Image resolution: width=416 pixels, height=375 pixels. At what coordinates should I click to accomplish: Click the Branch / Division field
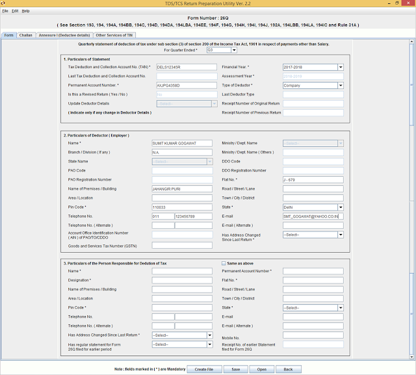pyautogui.click(x=182, y=153)
